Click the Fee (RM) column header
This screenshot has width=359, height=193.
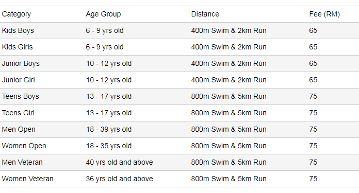click(x=324, y=14)
